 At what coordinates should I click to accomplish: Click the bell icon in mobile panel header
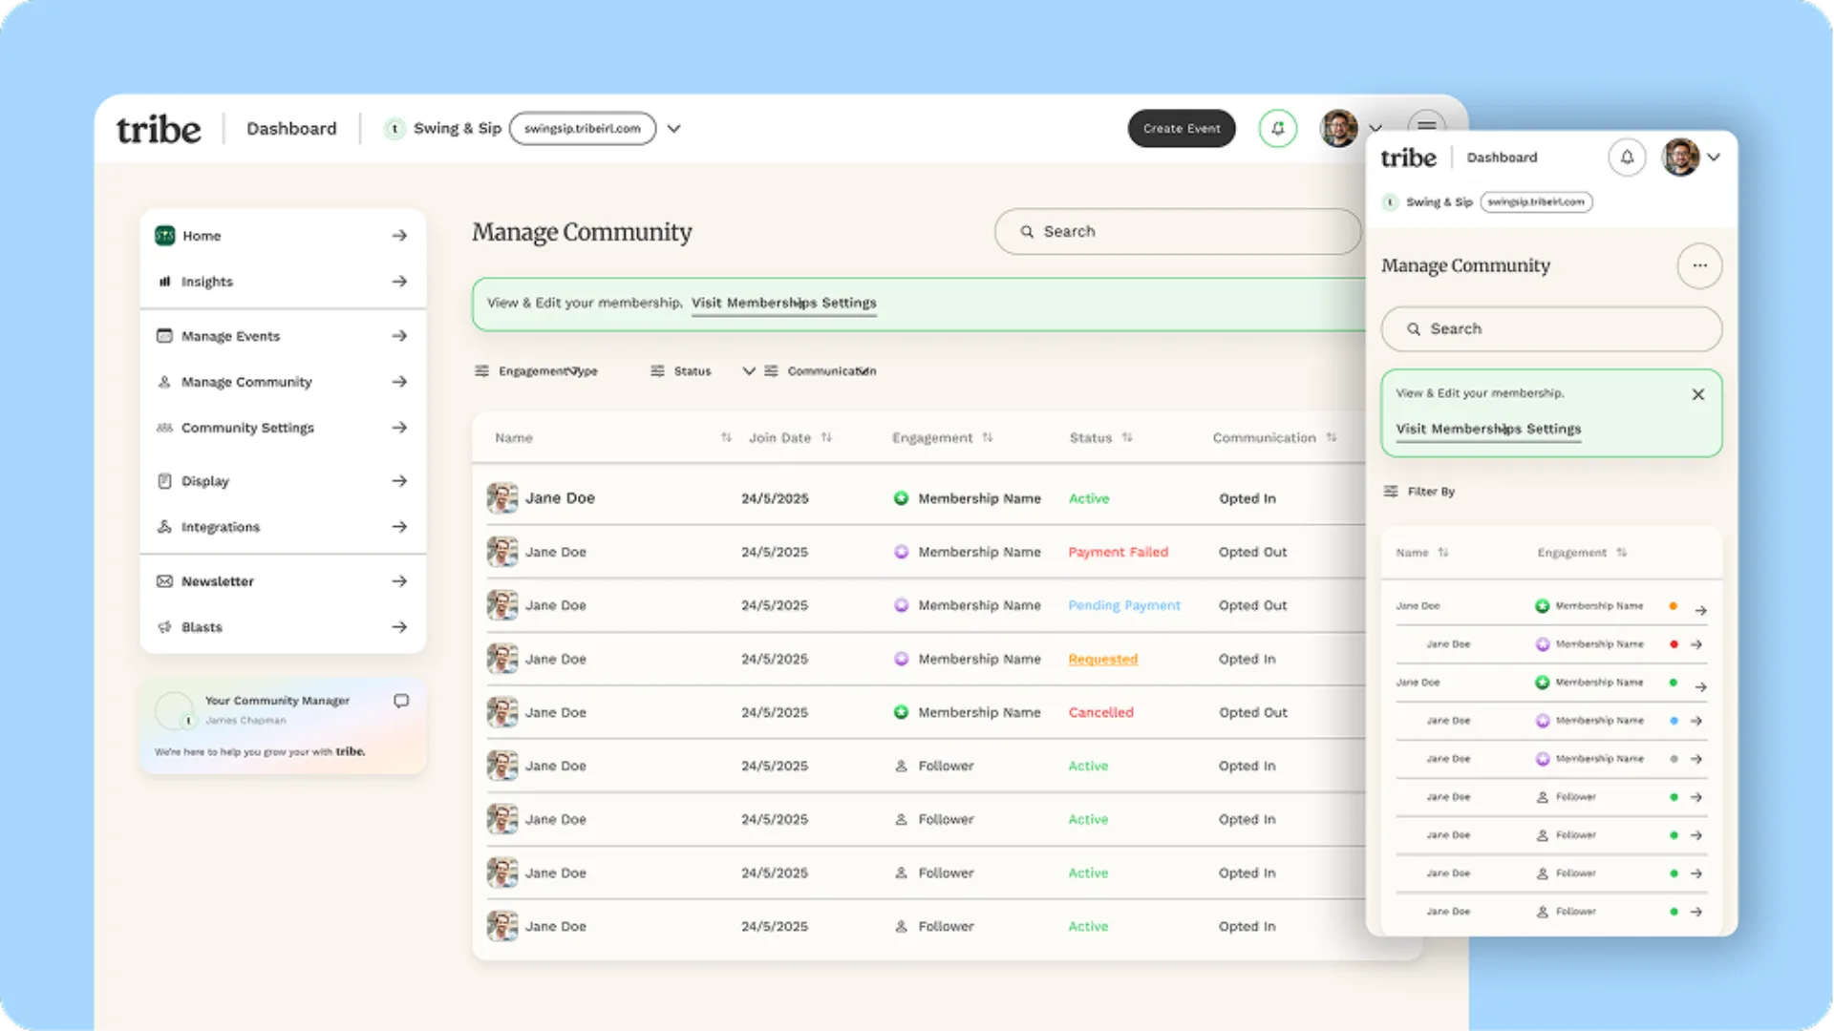(x=1627, y=158)
